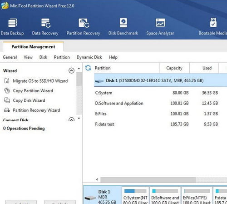Refresh the partition list

coord(88,68)
